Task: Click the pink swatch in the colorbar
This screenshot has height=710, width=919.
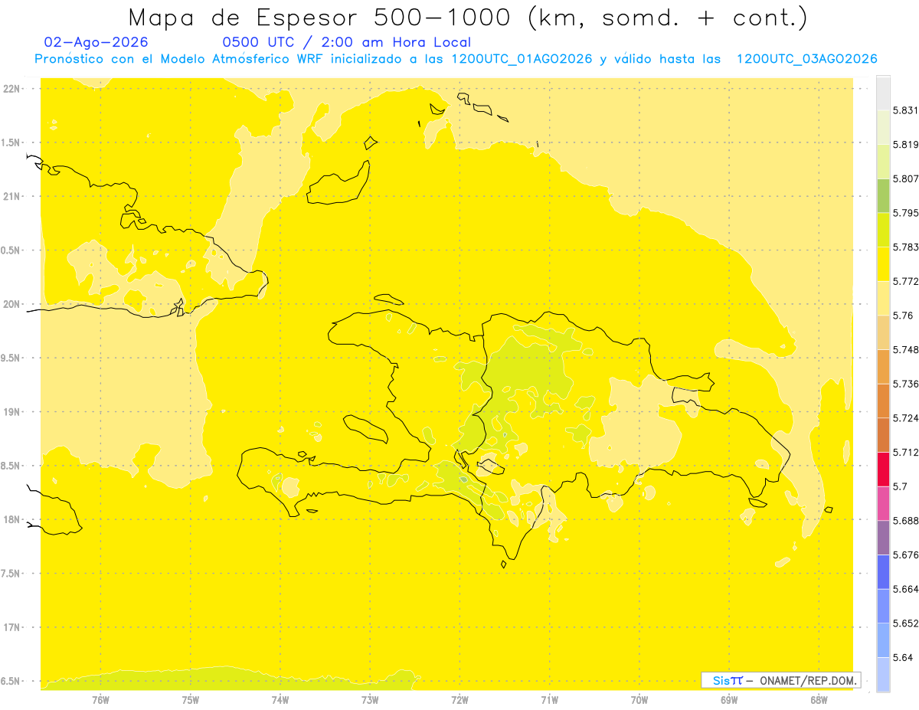Action: coord(883,503)
